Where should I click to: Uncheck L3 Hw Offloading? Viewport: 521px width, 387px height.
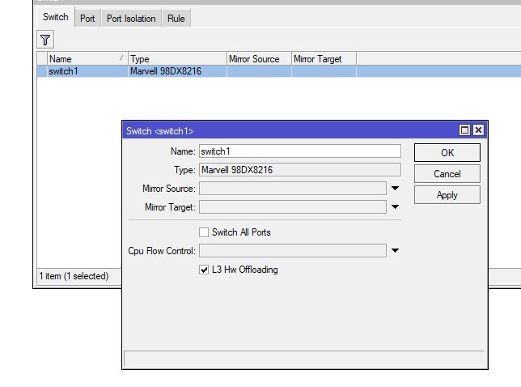point(204,270)
